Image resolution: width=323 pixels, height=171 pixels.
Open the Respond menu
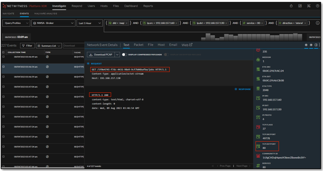click(x=77, y=6)
